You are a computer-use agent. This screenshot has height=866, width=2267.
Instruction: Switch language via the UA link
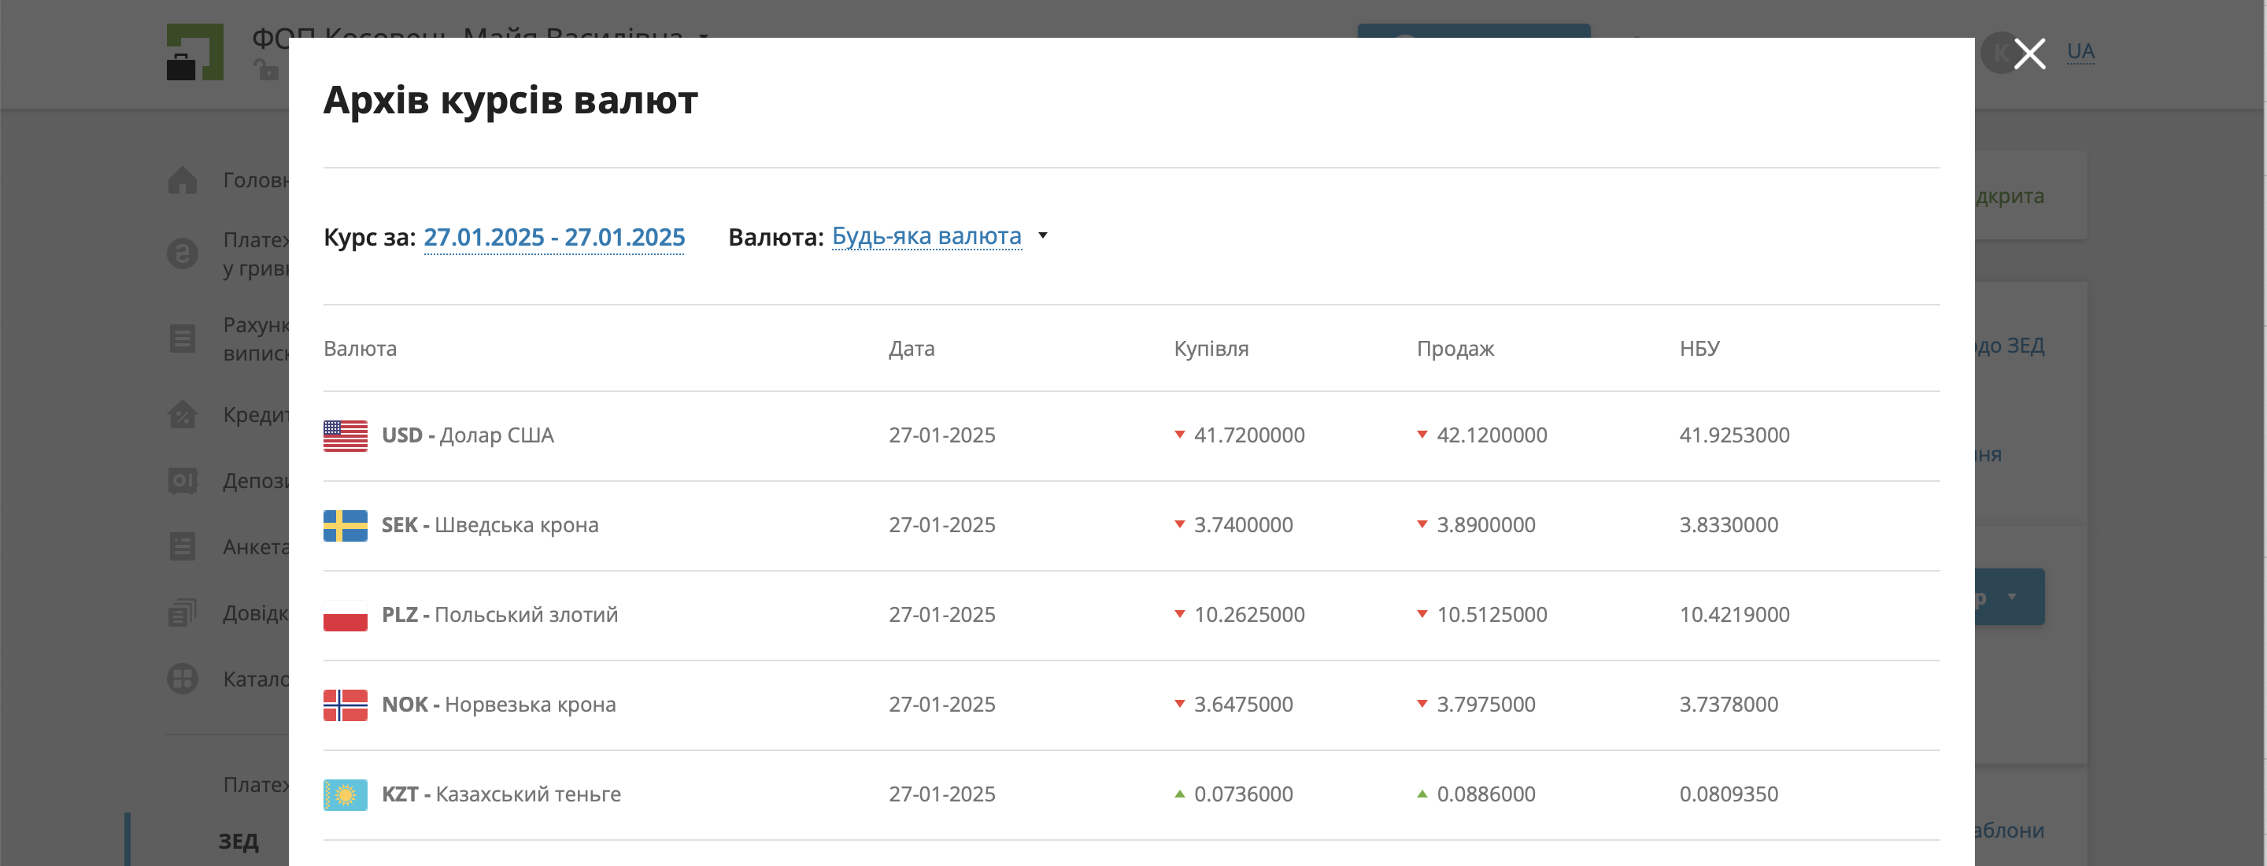[2080, 51]
